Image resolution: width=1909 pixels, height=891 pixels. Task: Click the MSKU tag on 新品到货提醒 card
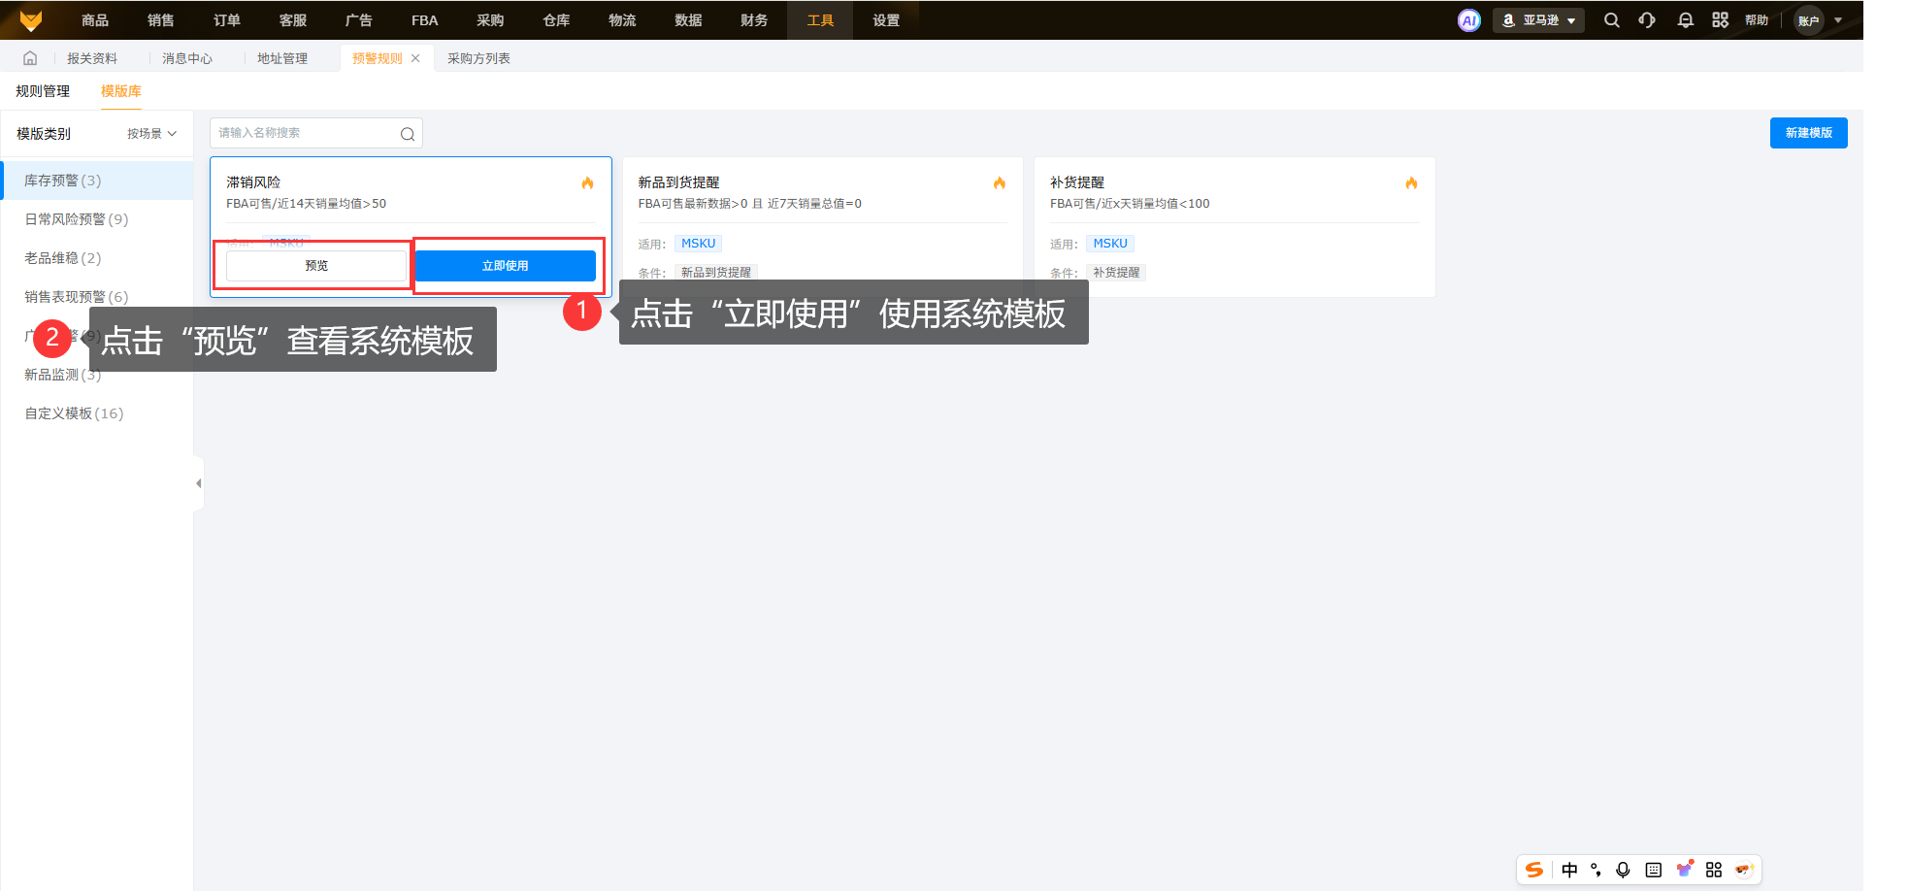coord(699,244)
